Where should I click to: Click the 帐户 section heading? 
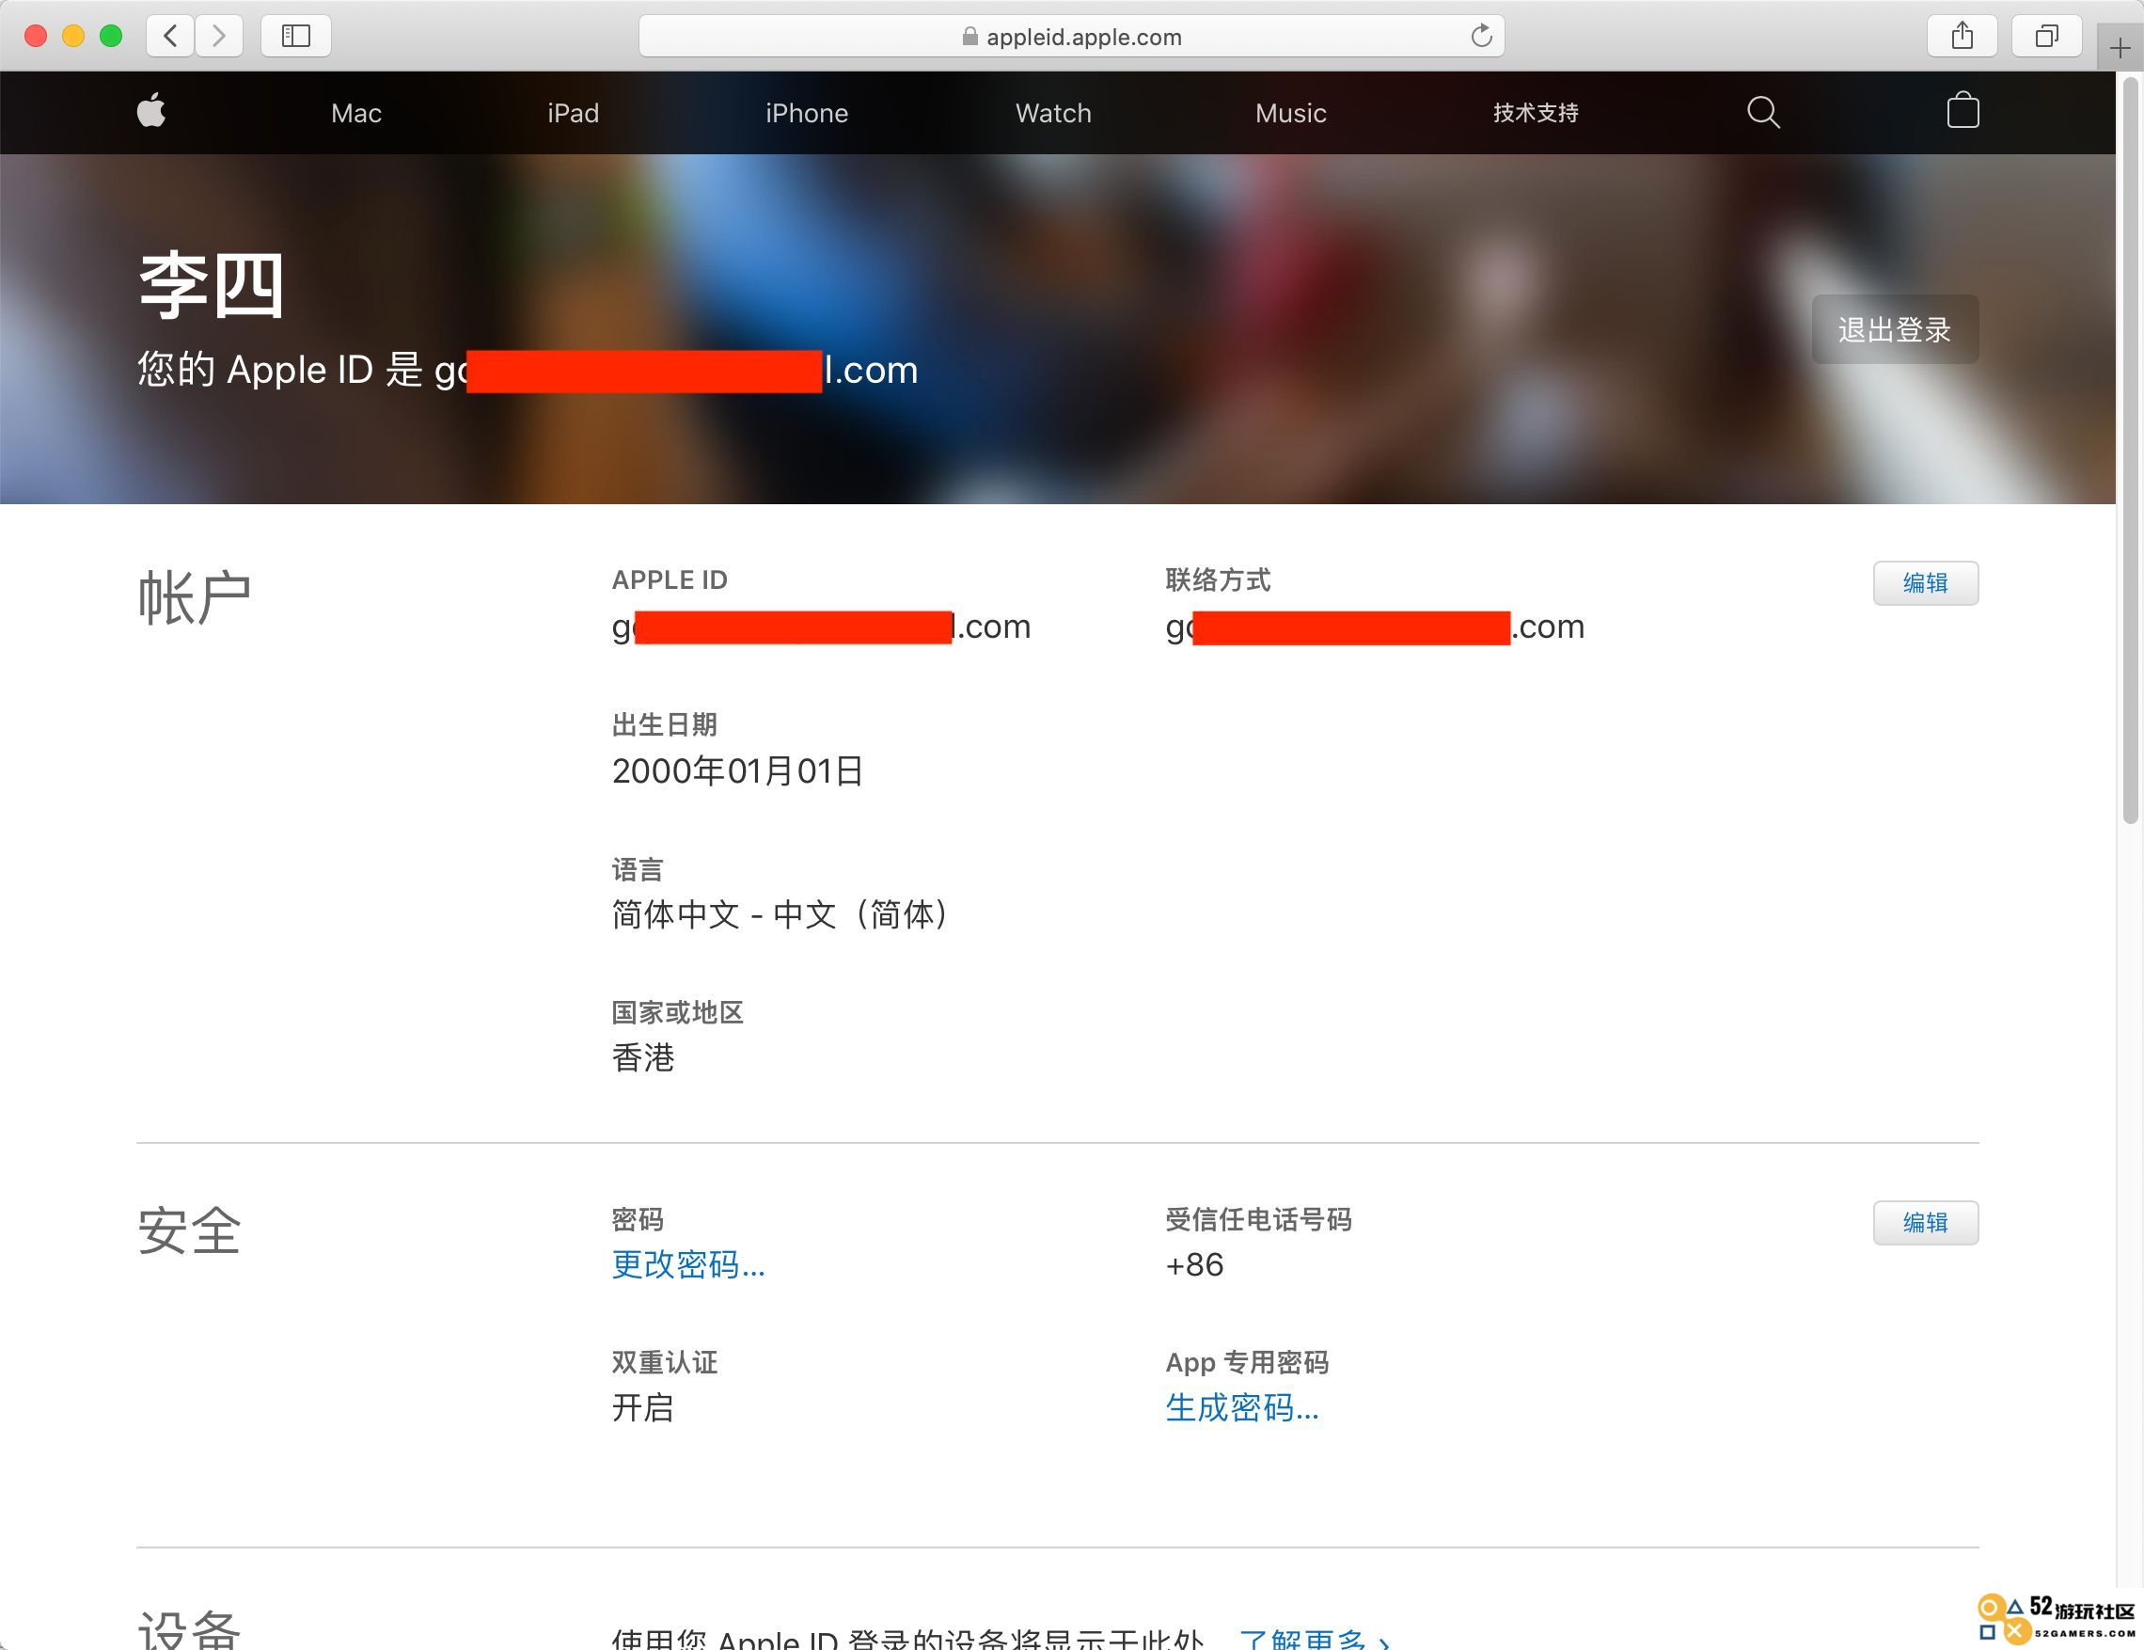pos(195,597)
